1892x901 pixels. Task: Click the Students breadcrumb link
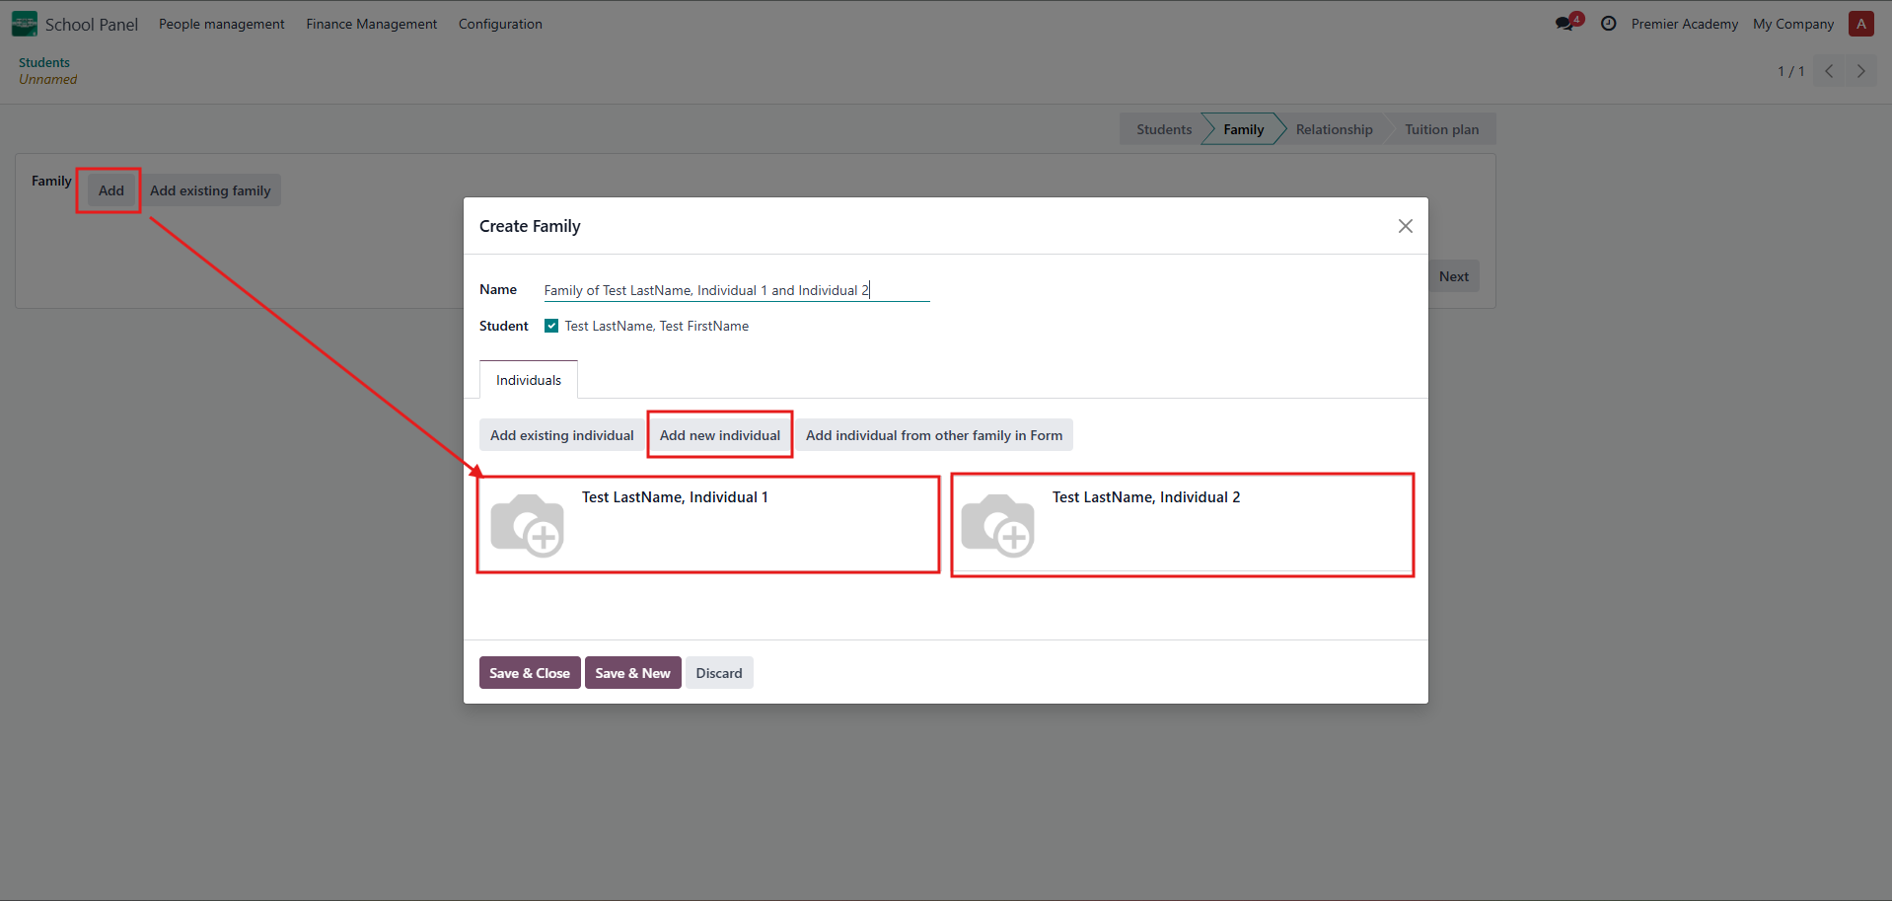(x=44, y=62)
